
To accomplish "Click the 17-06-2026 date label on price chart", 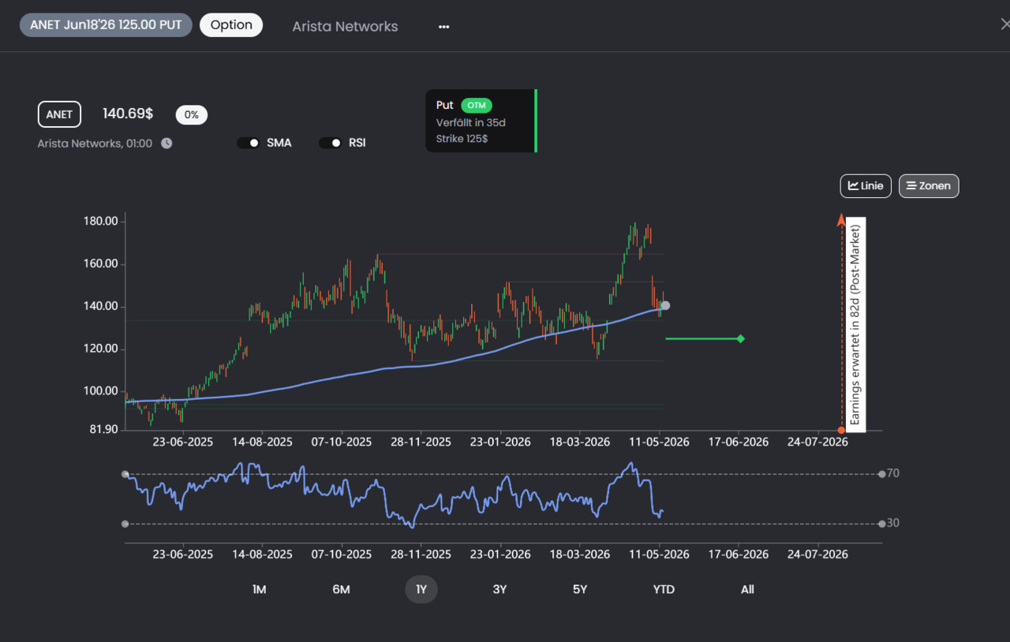I will 738,442.
